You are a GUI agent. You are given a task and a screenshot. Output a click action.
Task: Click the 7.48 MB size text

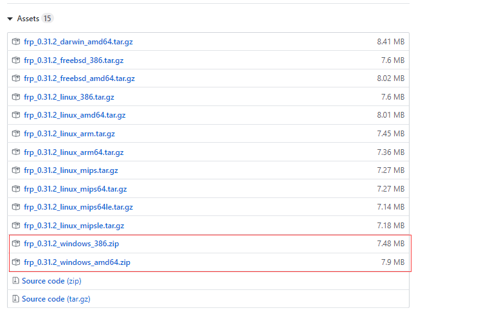(x=391, y=244)
